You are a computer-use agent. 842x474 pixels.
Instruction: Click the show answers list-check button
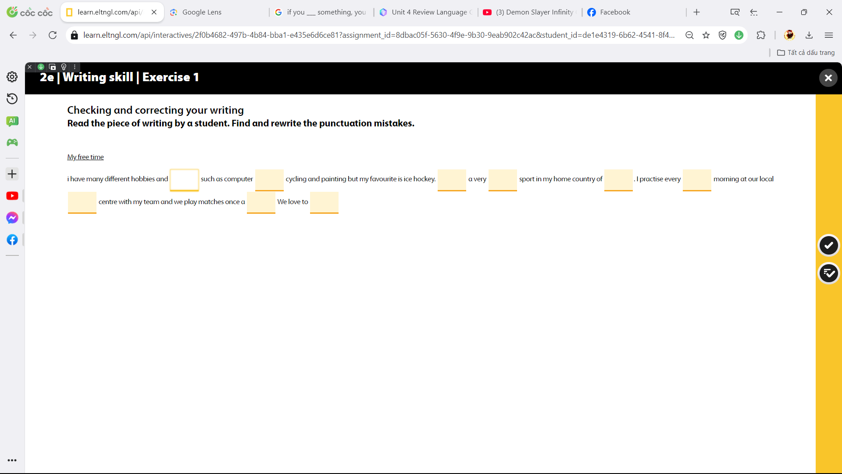828,273
